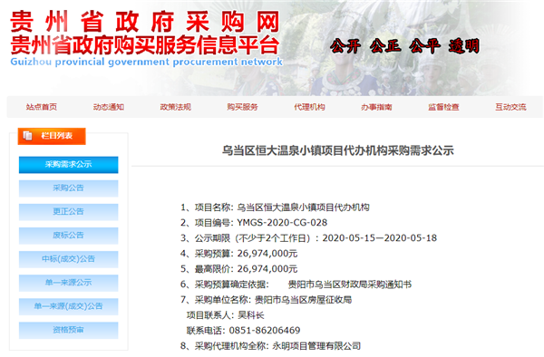Select the 互动交流 navigation item

(510, 107)
